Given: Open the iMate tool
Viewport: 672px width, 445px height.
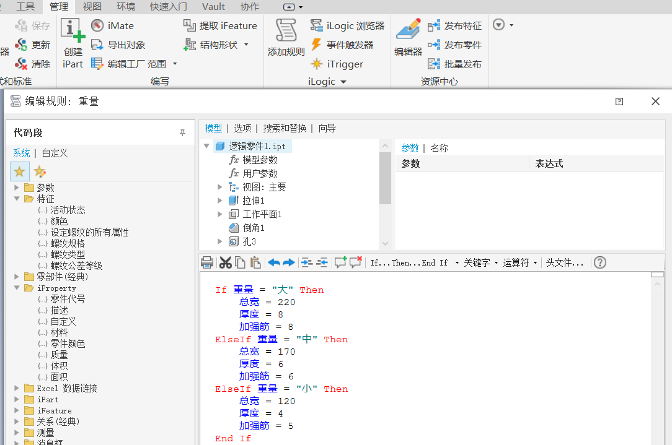Looking at the screenshot, I should tap(113, 25).
